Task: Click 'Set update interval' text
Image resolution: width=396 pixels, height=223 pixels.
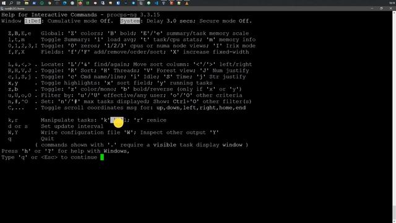Action: [72, 126]
